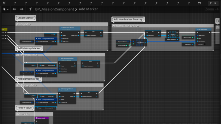Close the active function tab
This screenshot has width=221, height=124.
pos(215,3)
